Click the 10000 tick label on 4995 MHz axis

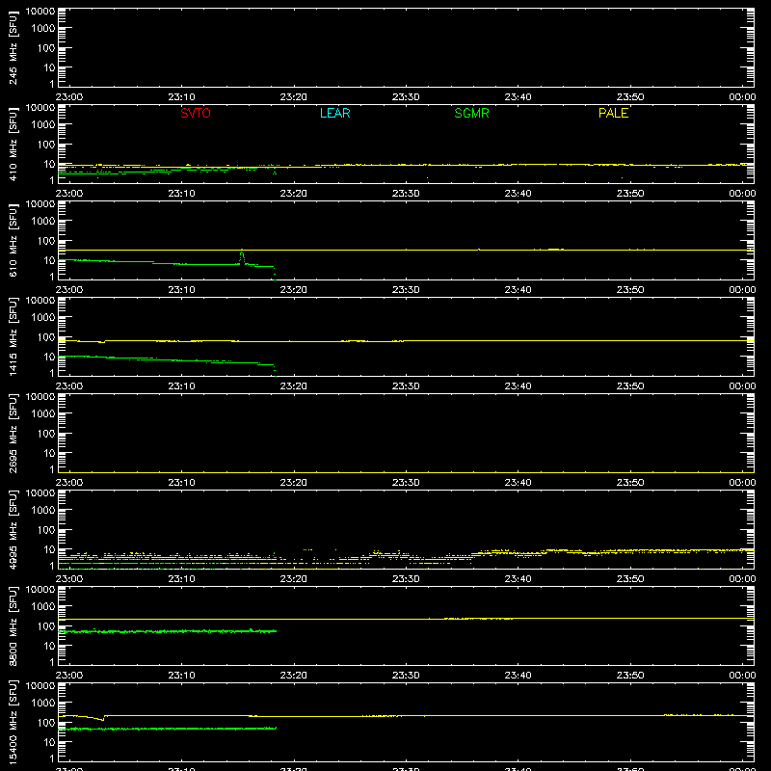click(x=40, y=493)
